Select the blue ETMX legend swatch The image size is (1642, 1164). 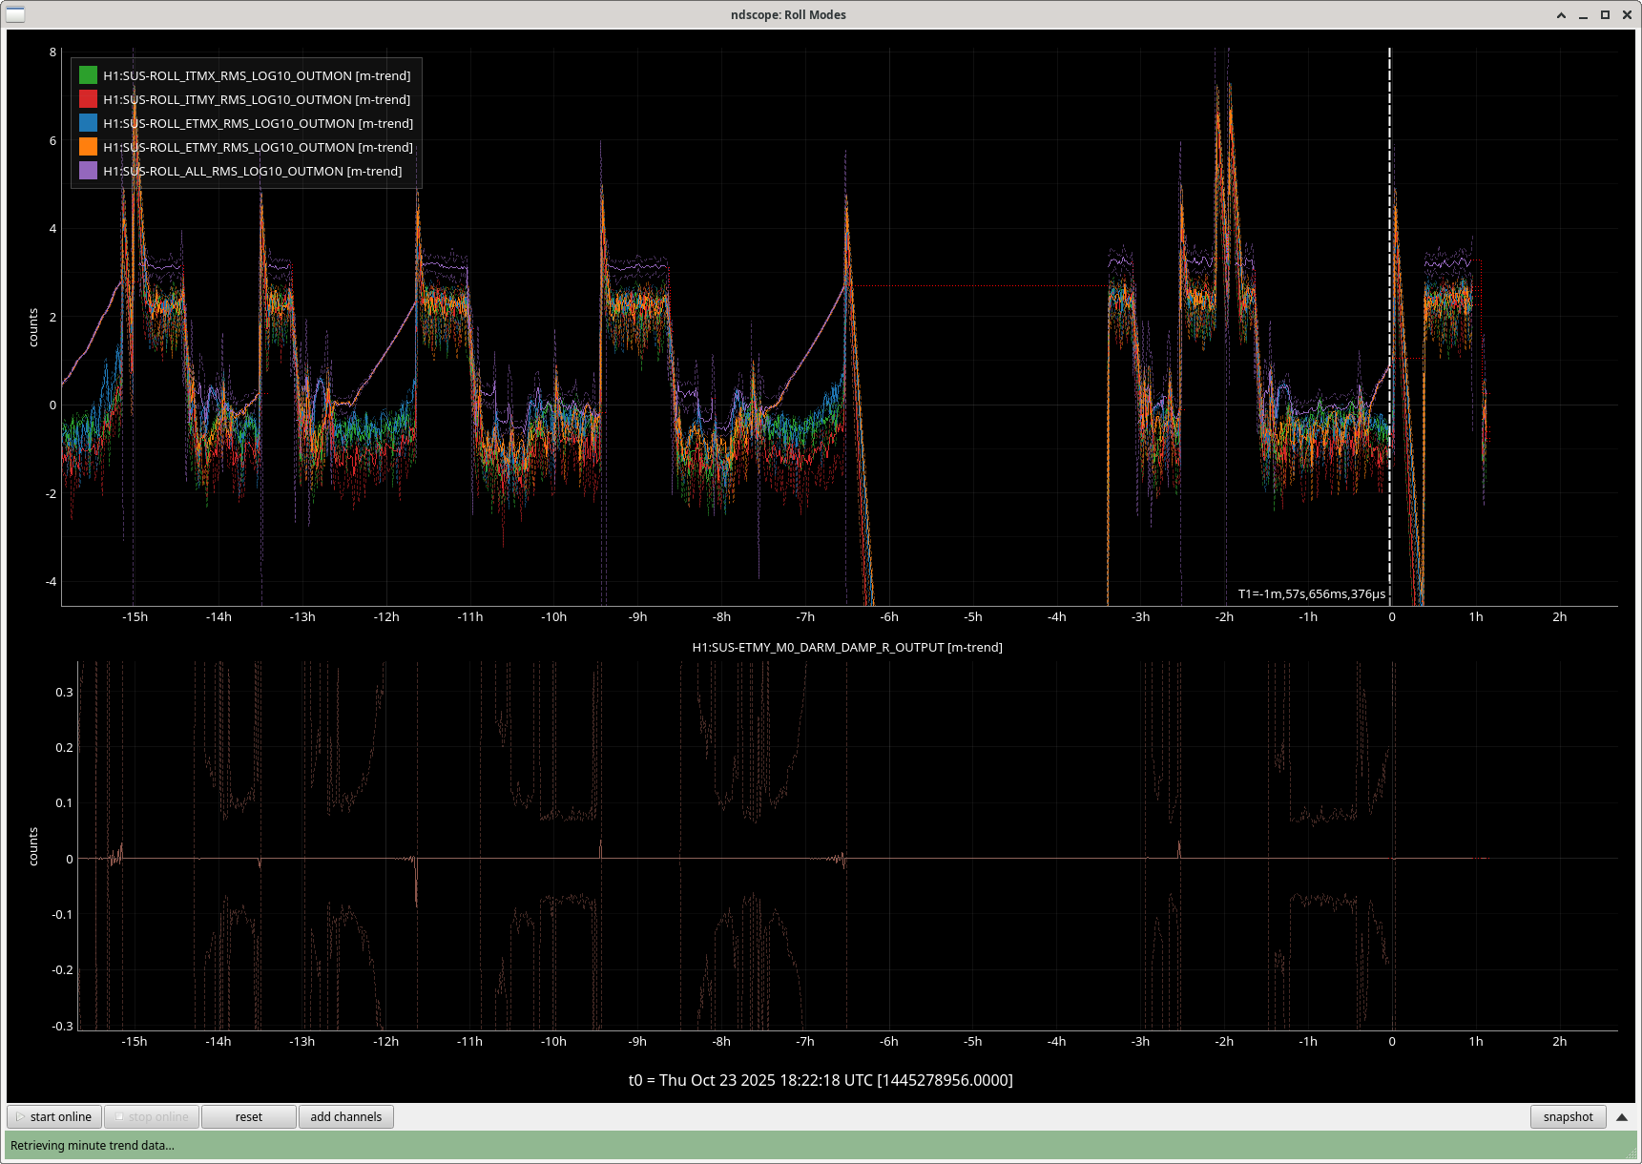point(88,123)
